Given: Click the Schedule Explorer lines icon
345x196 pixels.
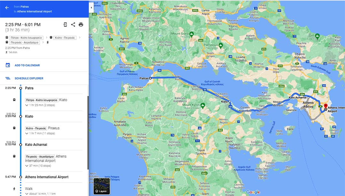Looking at the screenshot, I should [x=8, y=78].
